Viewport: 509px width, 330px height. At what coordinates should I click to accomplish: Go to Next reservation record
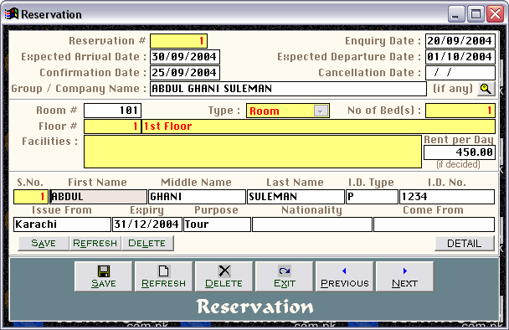pos(405,276)
